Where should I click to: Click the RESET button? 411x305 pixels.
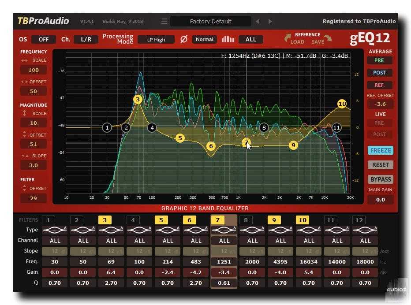(381, 165)
